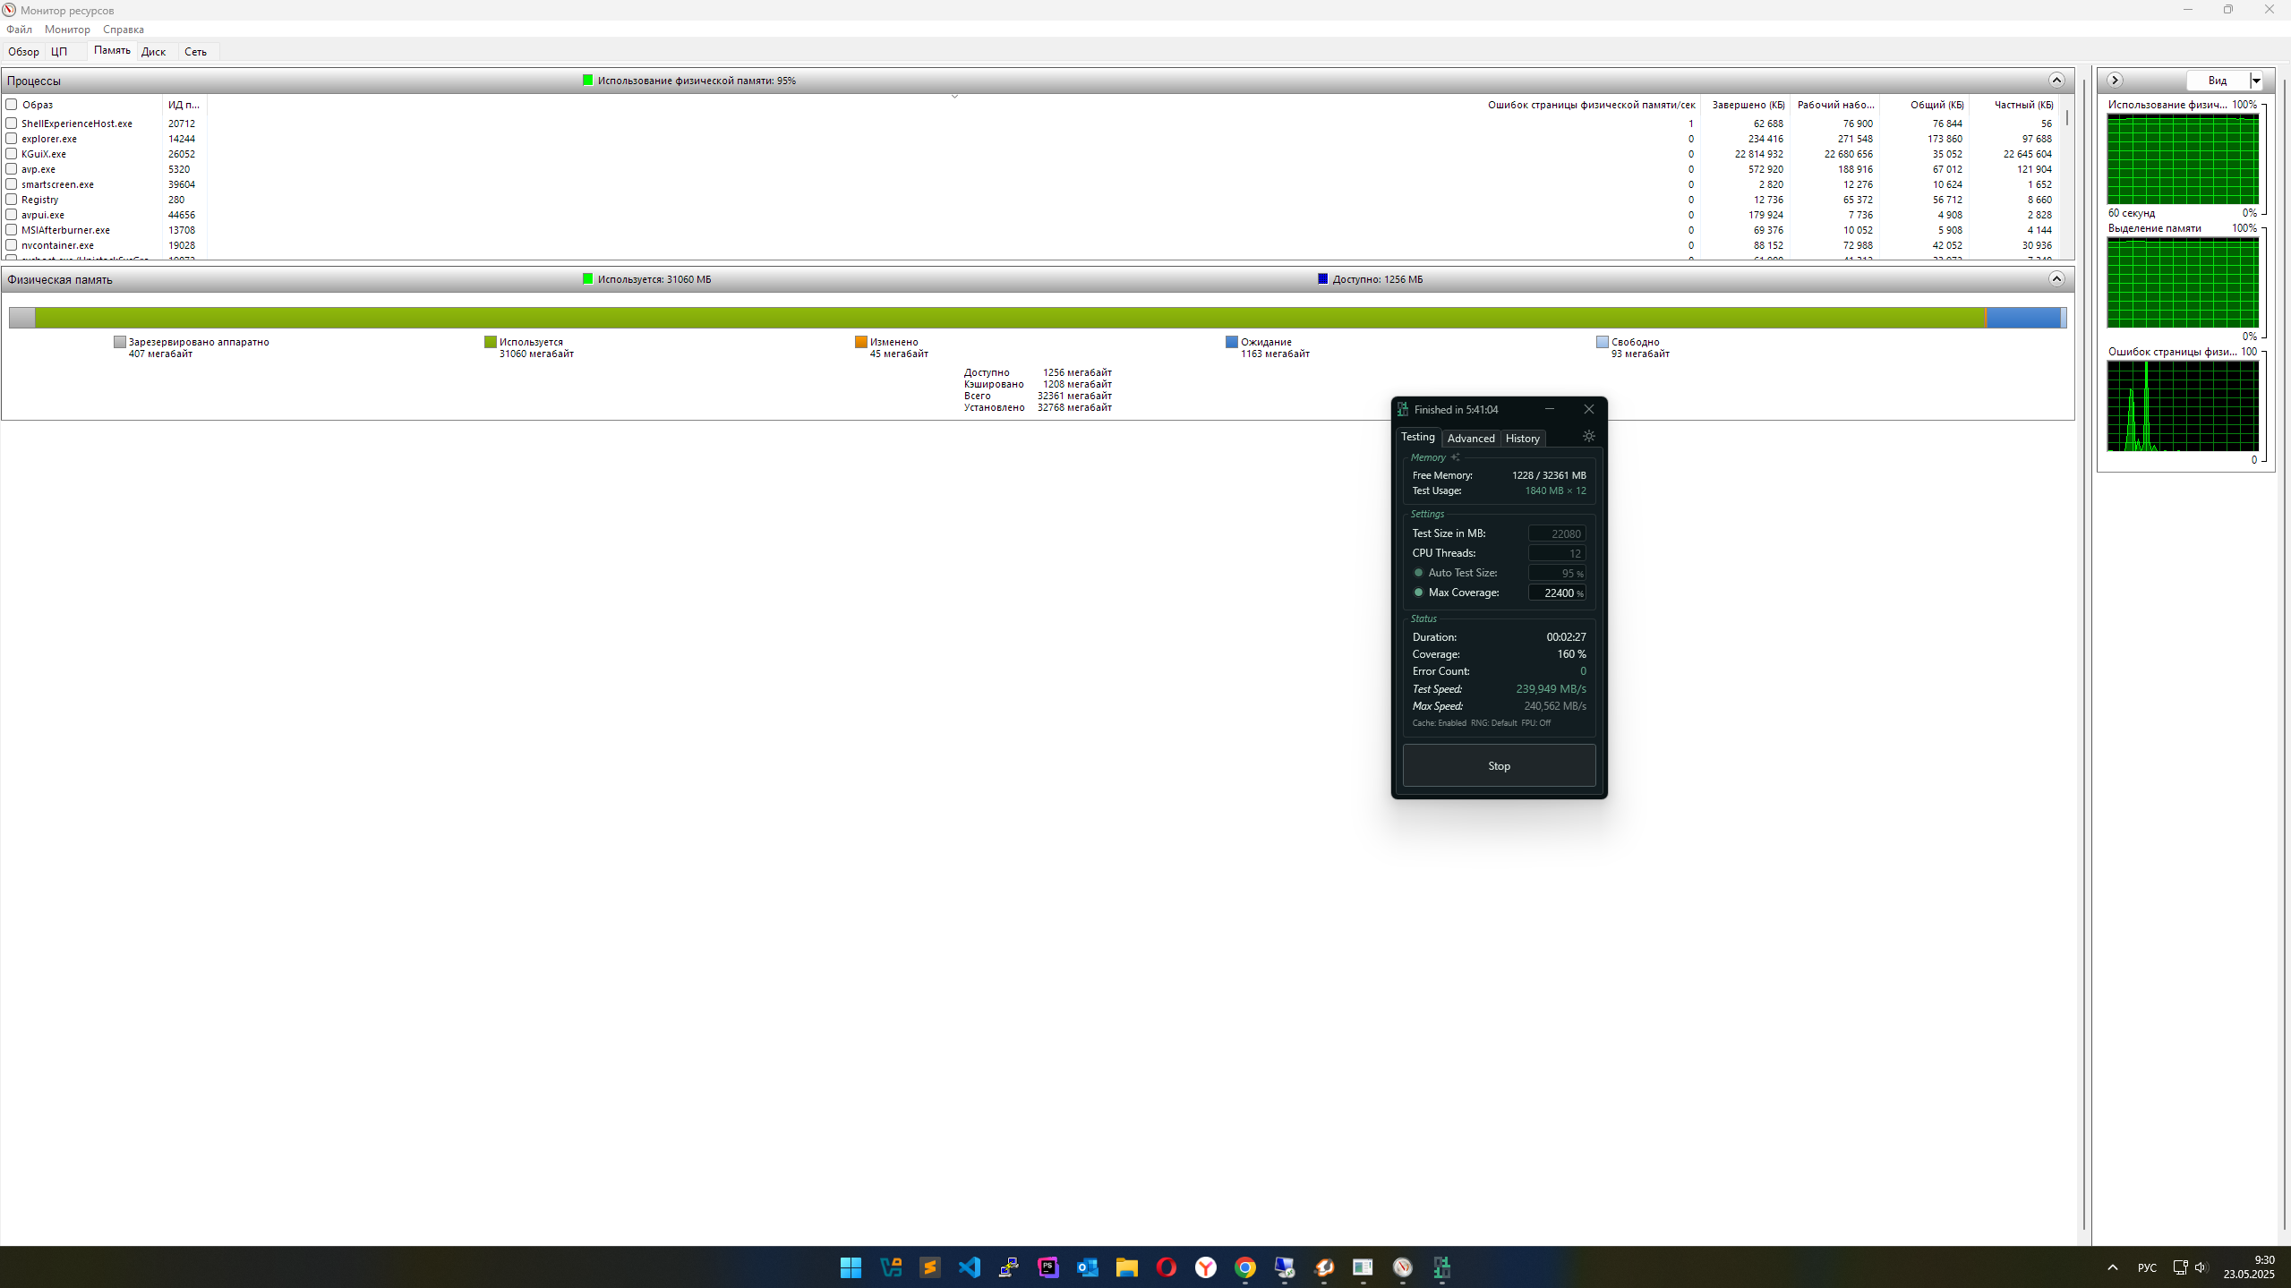Open Visual Studio Code from the taskbar
This screenshot has height=1288, width=2291.
[x=969, y=1267]
